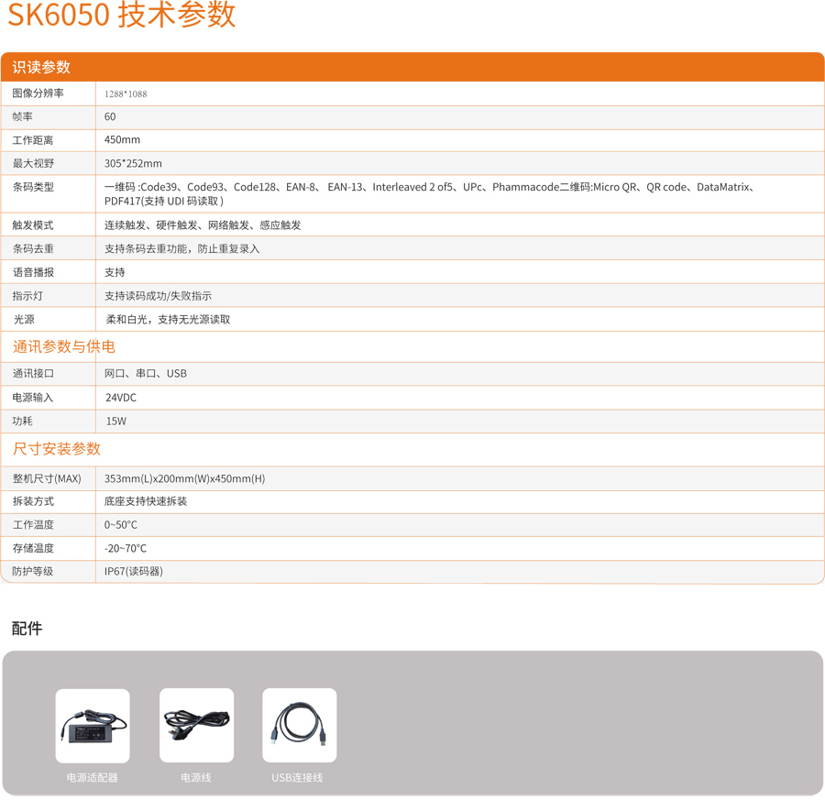Click the 整机尺寸(MAX) dimensions value
Screen dimensions: 825x800
(184, 478)
